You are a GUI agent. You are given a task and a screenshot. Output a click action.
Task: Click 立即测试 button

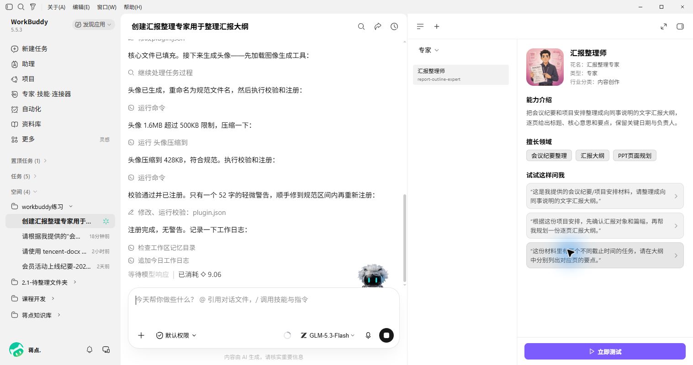point(605,351)
